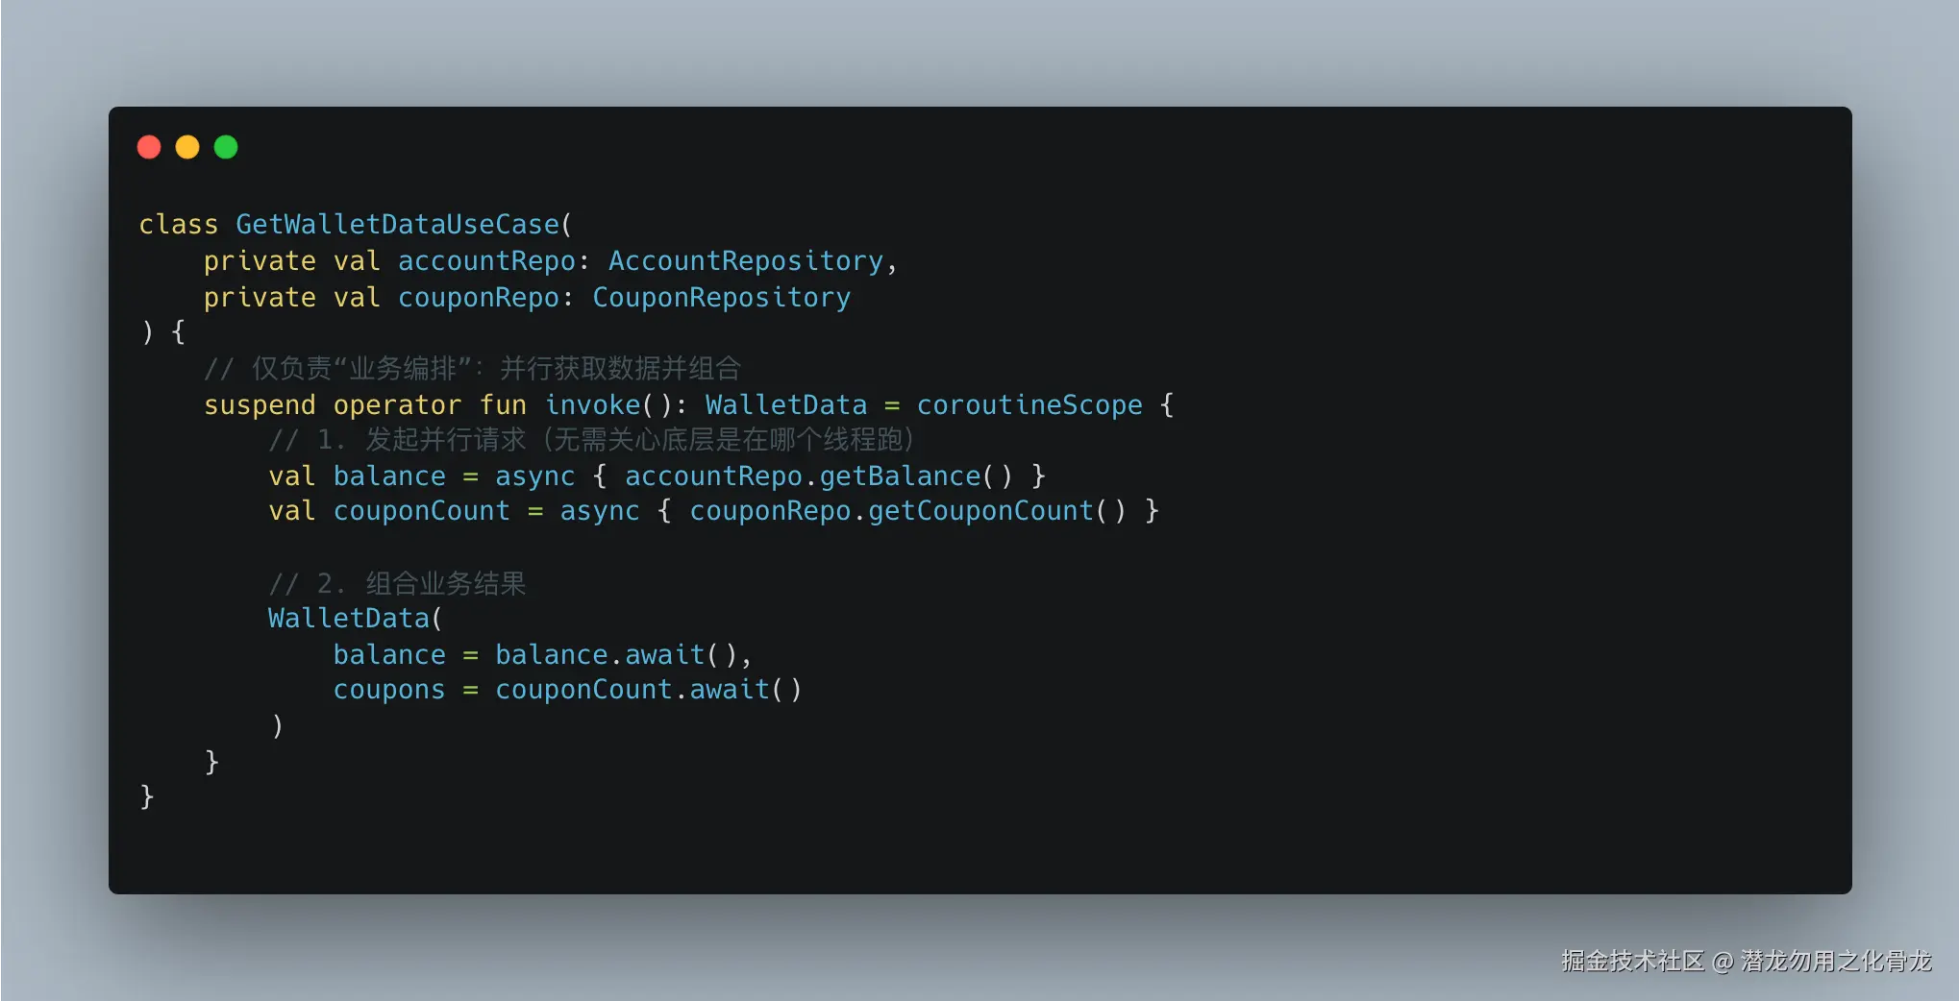Click the WalletData return type

click(x=786, y=404)
